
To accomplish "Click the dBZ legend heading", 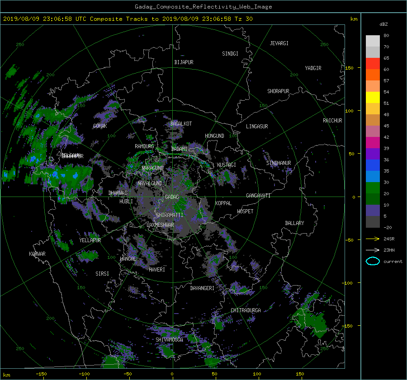I will (x=383, y=24).
